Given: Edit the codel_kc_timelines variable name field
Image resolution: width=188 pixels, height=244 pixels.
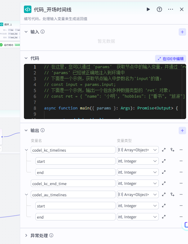Looking at the screenshot, I should (73, 150).
